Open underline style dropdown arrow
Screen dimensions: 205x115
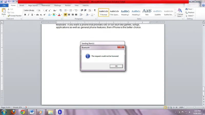[35, 15]
